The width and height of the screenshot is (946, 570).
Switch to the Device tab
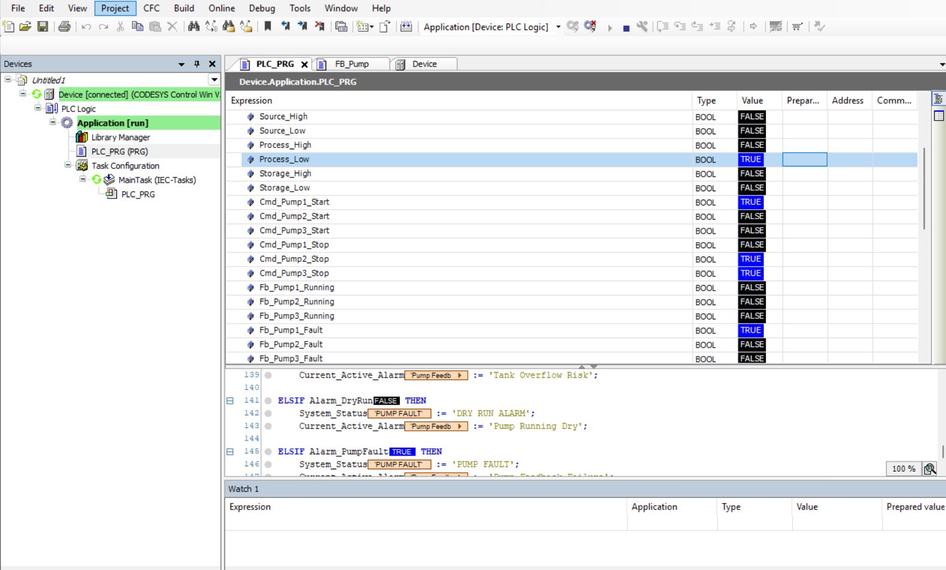(424, 64)
